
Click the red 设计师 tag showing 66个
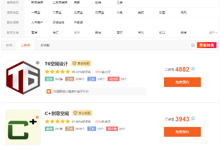112,129
